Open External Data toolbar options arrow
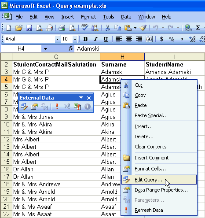 click(x=81, y=97)
